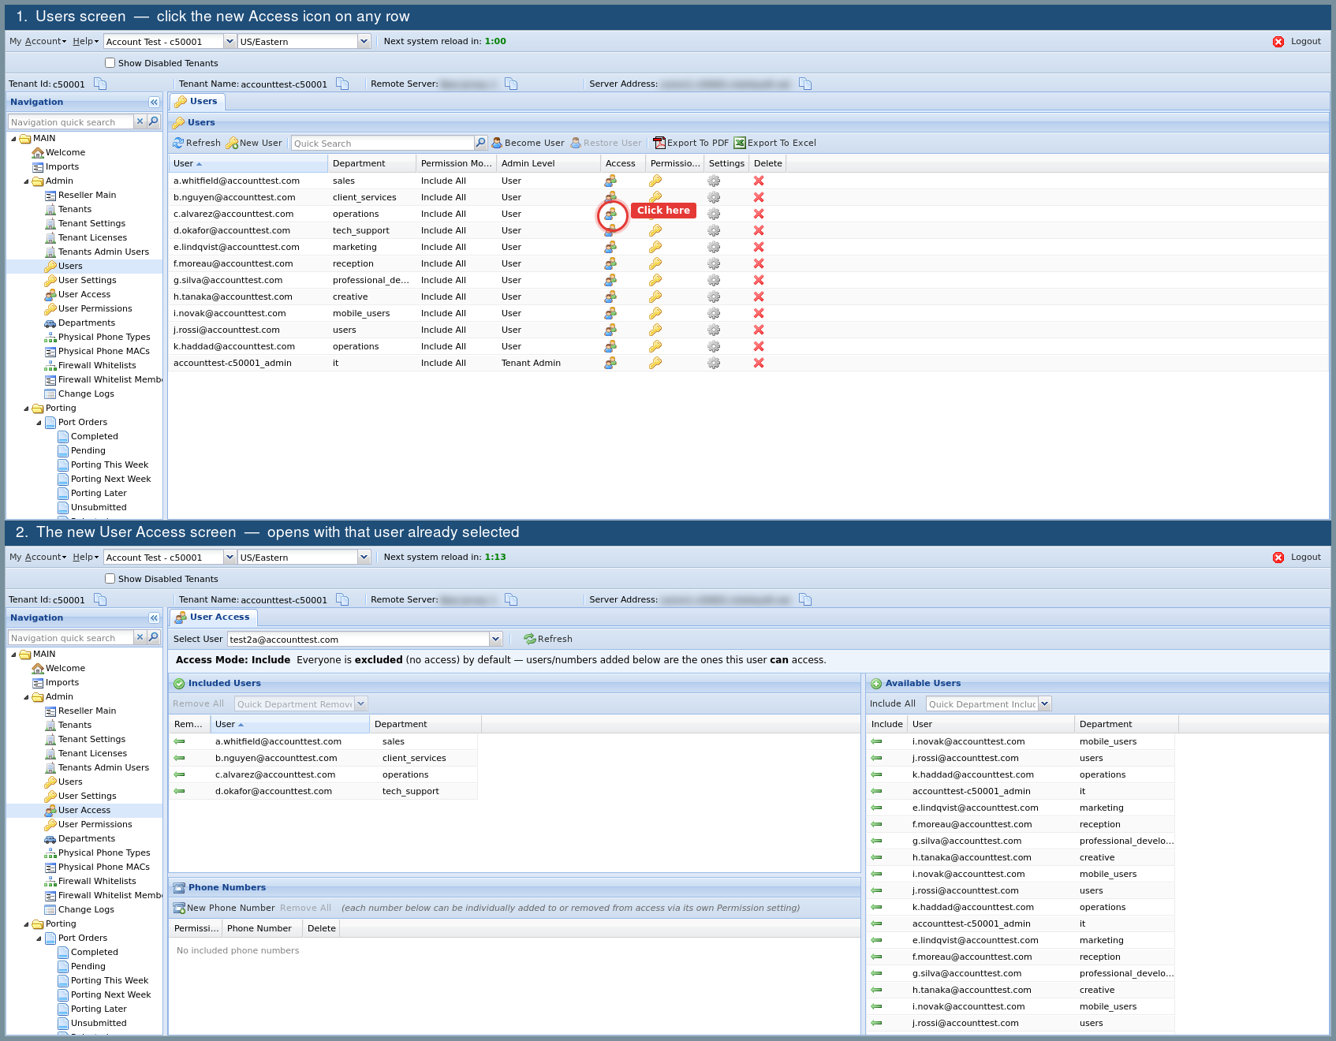Viewport: 1336px width, 1041px height.
Task: Open US/Eastern timezone dropdown in User Access screen
Action: pyautogui.click(x=364, y=557)
